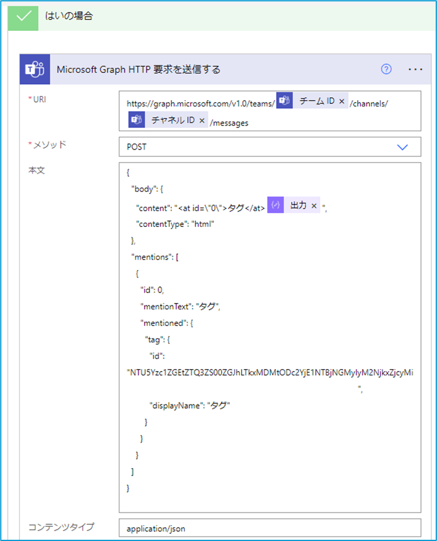Viewport: 437px width, 541px height.
Task: Click the <at id=\"0\">タグ</at> content text
Action: [221, 208]
